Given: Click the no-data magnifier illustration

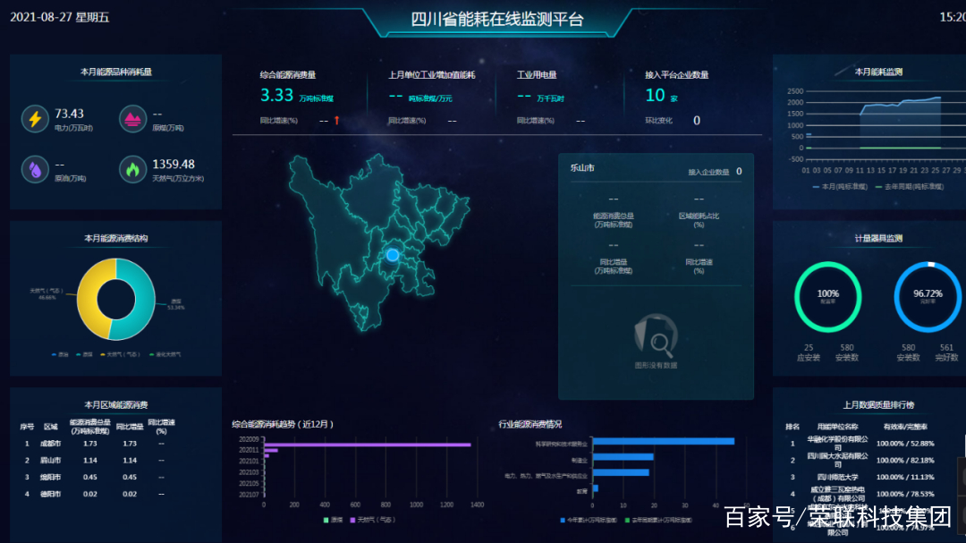Looking at the screenshot, I should (657, 336).
